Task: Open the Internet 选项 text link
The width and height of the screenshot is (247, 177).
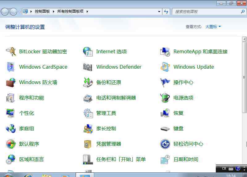Action: click(x=111, y=51)
